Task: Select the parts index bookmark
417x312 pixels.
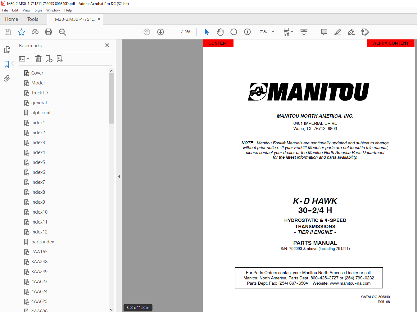Action: (43, 242)
